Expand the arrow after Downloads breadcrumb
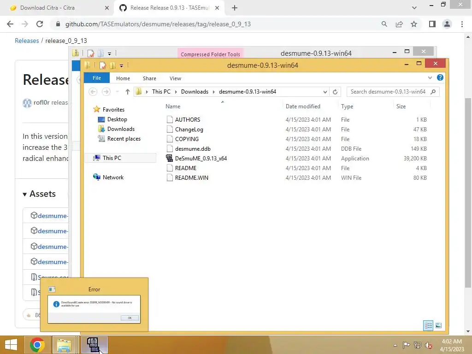This screenshot has width=472, height=354. coord(214,92)
